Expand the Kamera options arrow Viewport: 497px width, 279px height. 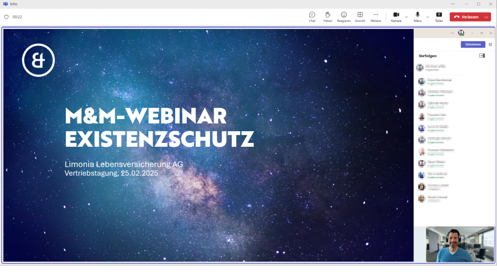pos(406,17)
